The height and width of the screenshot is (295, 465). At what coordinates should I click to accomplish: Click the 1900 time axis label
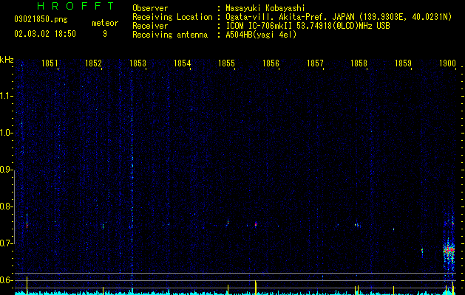coord(447,63)
